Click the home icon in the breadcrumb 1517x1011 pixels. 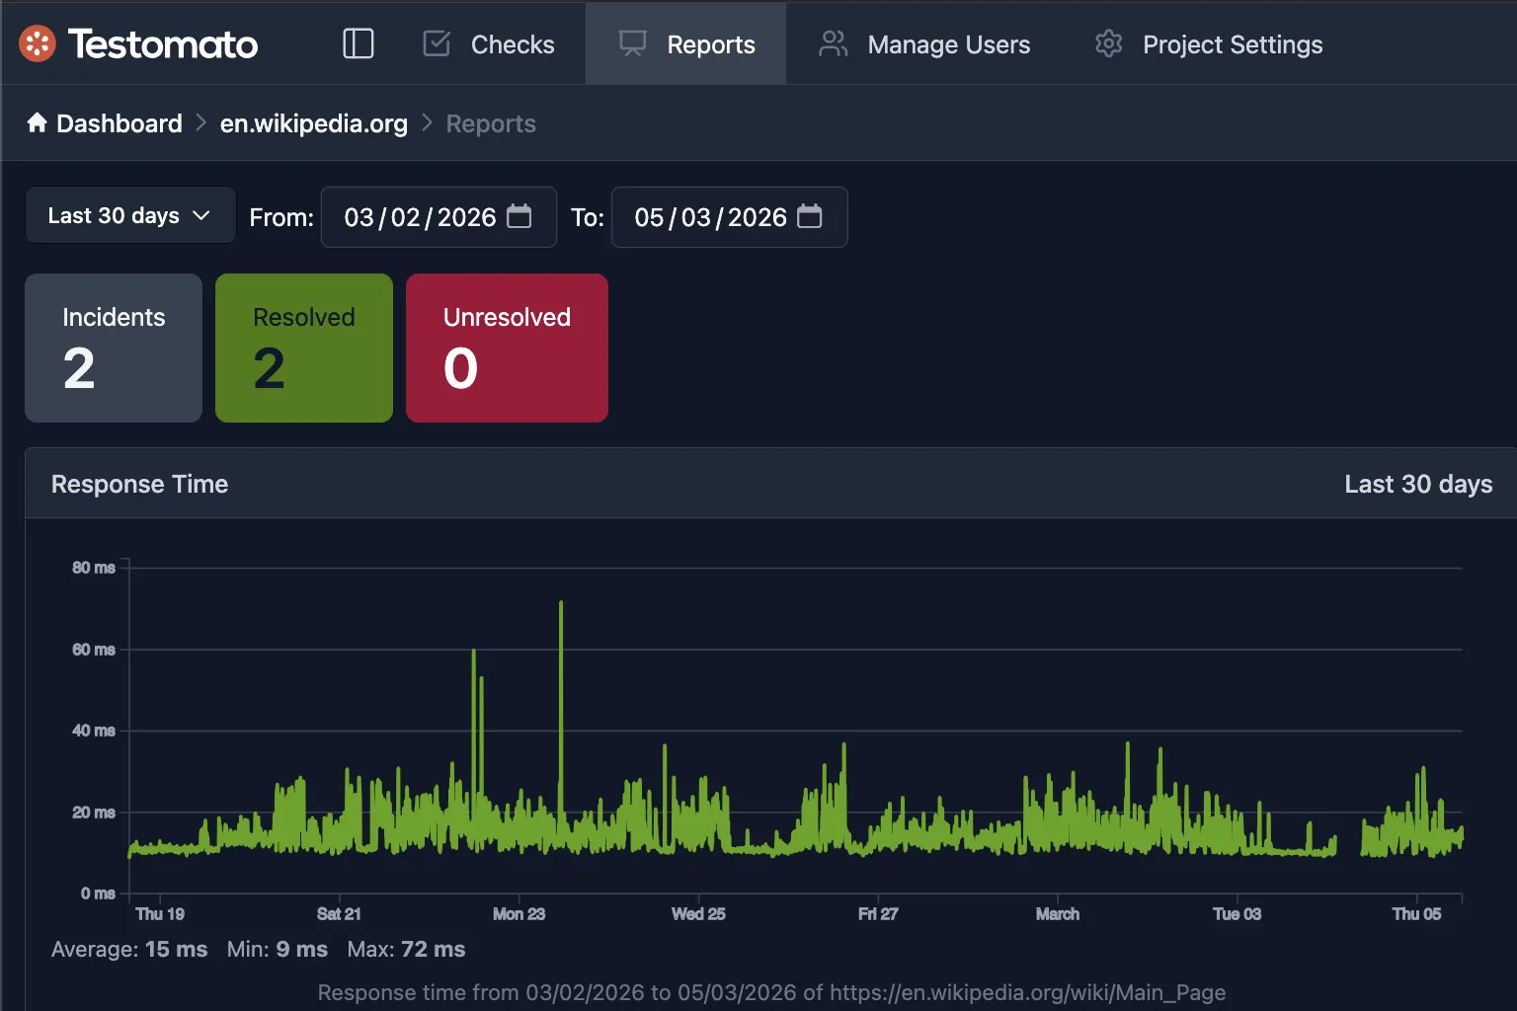click(x=36, y=121)
